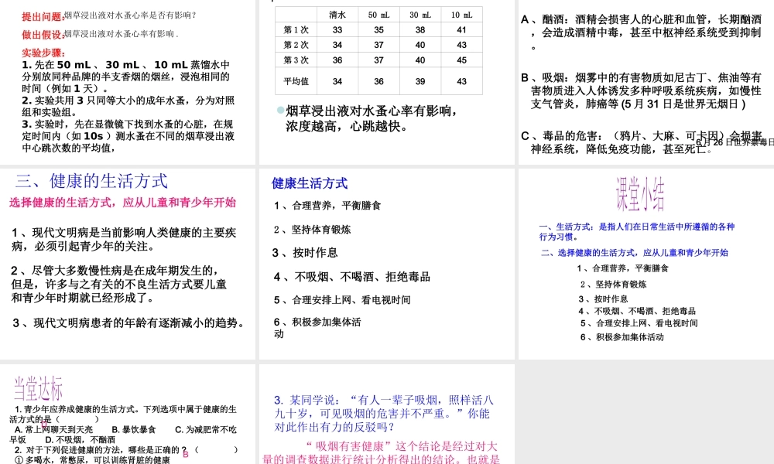Click the table cell with value 38
The image size is (774, 464).
click(420, 29)
